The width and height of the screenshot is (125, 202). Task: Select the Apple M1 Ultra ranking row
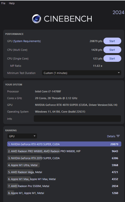tap(64, 165)
